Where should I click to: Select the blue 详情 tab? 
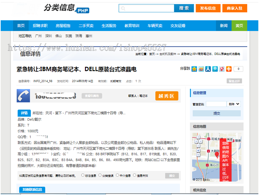pos(24,113)
